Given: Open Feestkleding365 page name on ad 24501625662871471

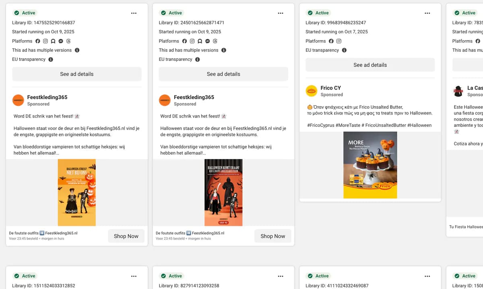Looking at the screenshot, I should point(194,97).
